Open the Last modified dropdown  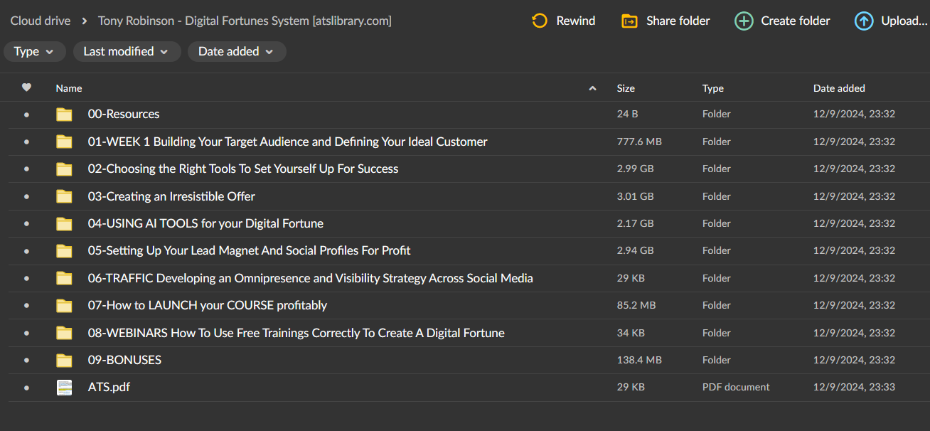point(127,51)
